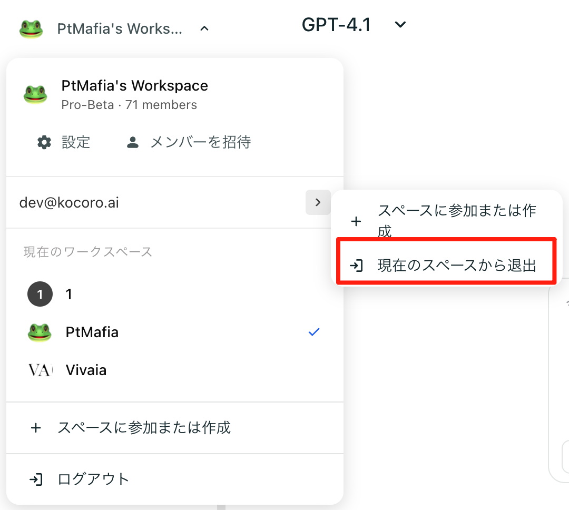Image resolution: width=569 pixels, height=510 pixels.
Task: Click the Vivaia VA logo icon
Action: click(40, 370)
